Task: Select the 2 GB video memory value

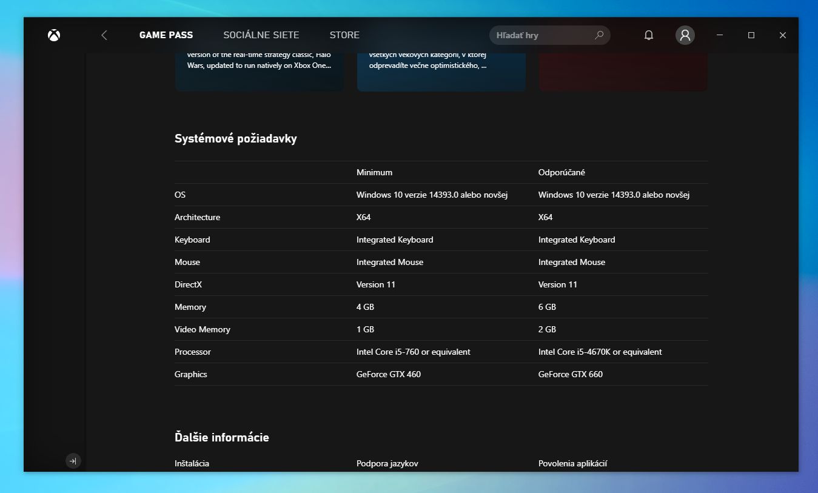Action: pos(547,329)
